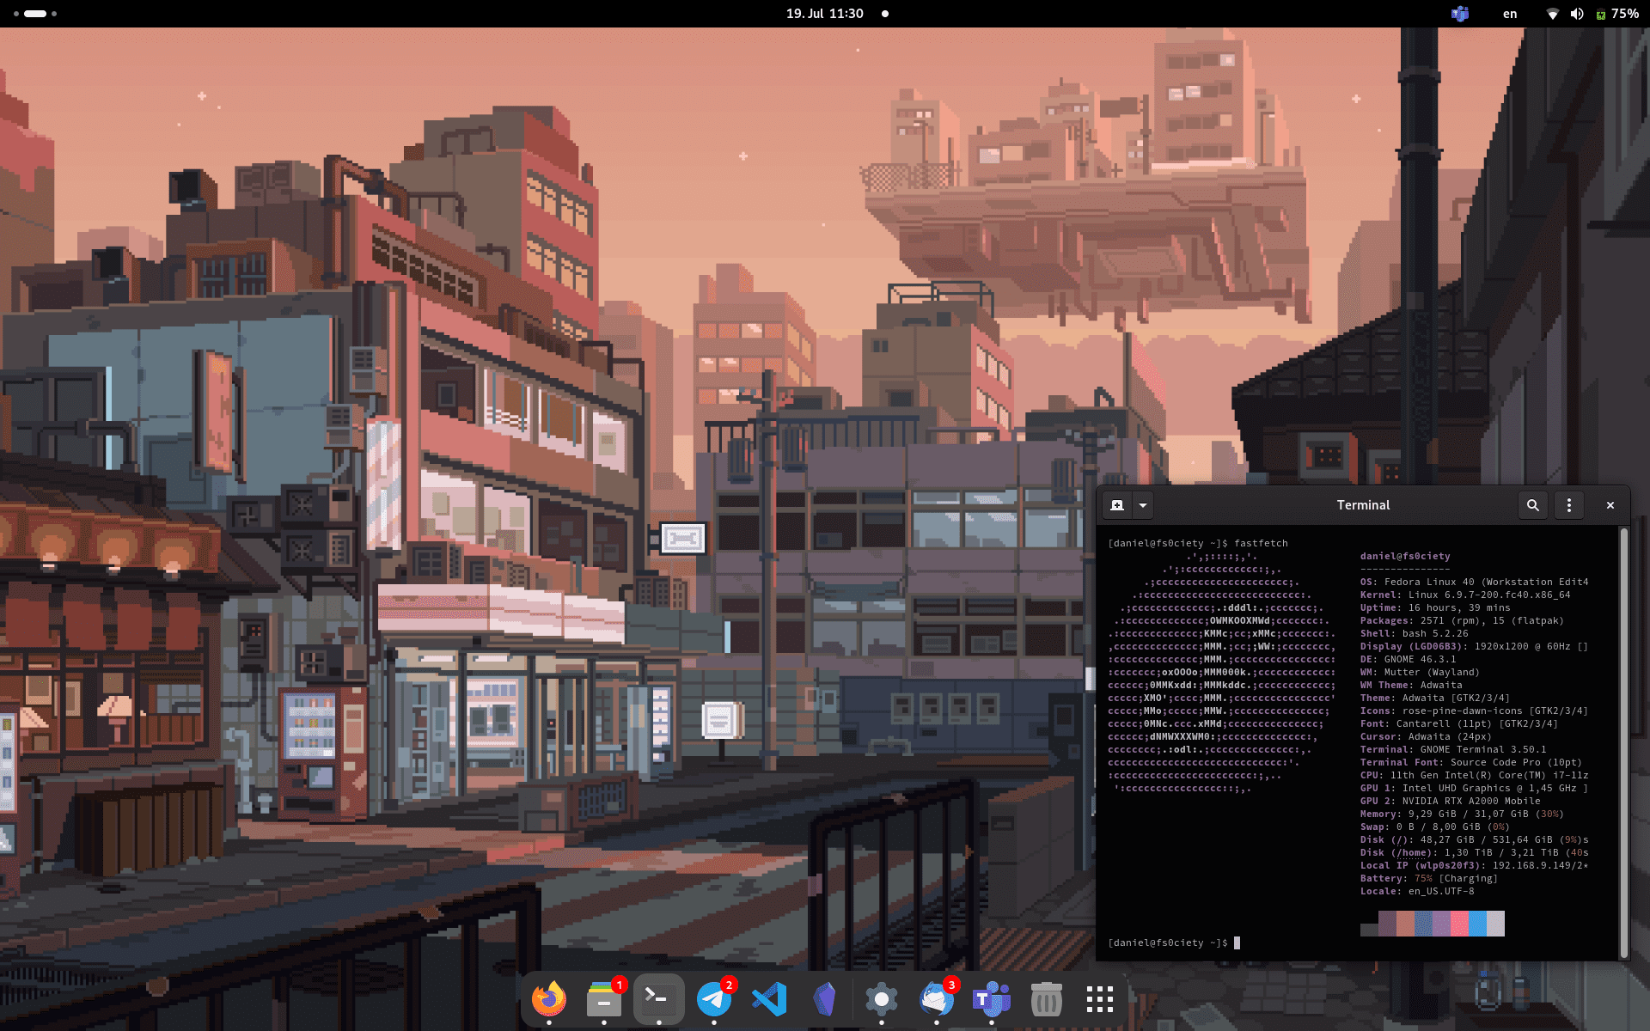
Task: Click the battery 75% indicator
Action: [1617, 14]
